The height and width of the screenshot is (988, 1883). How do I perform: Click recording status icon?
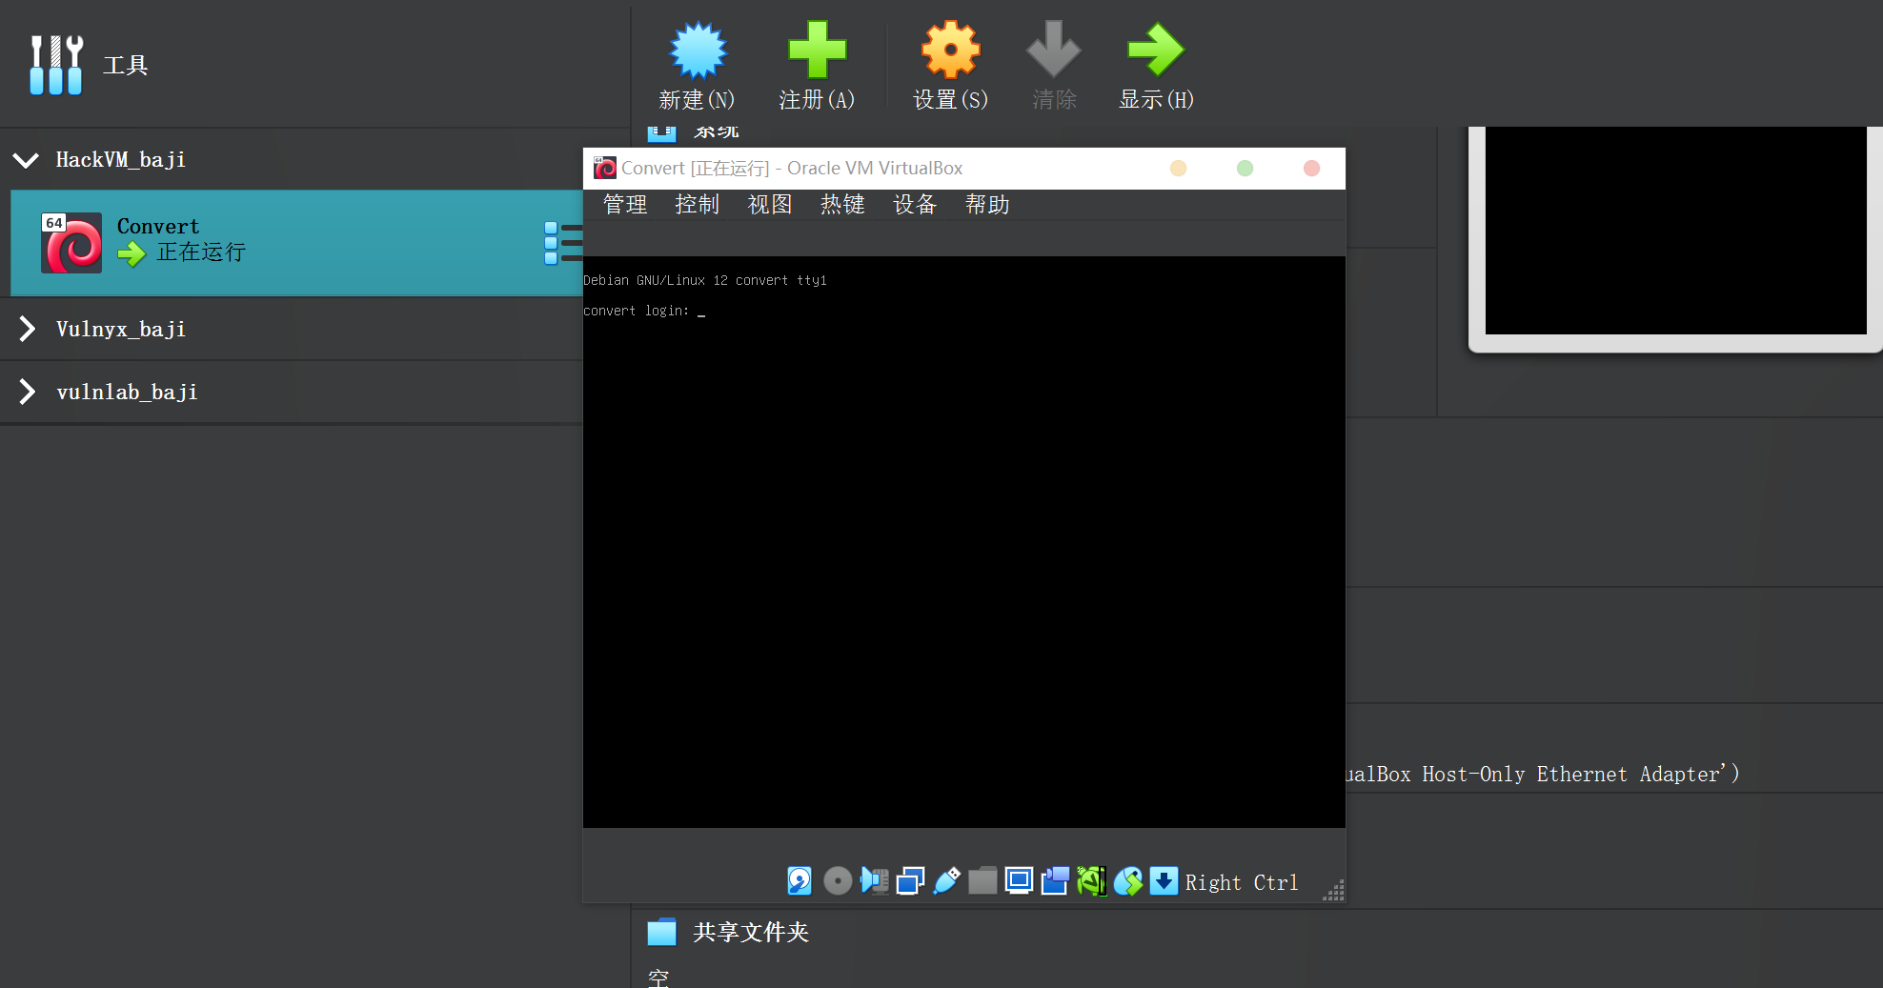point(1055,881)
